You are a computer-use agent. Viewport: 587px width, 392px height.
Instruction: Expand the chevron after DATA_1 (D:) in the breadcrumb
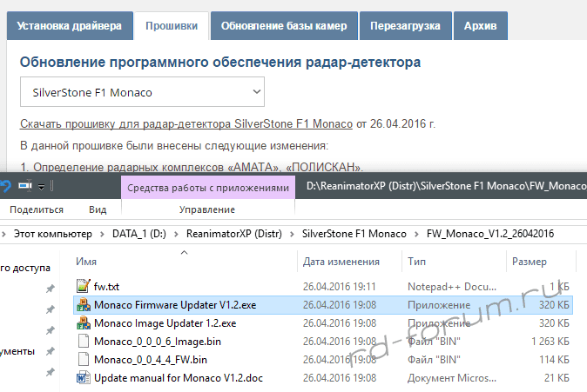(176, 235)
